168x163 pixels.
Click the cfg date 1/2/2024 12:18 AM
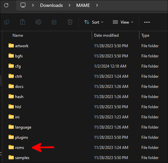coord(110,66)
